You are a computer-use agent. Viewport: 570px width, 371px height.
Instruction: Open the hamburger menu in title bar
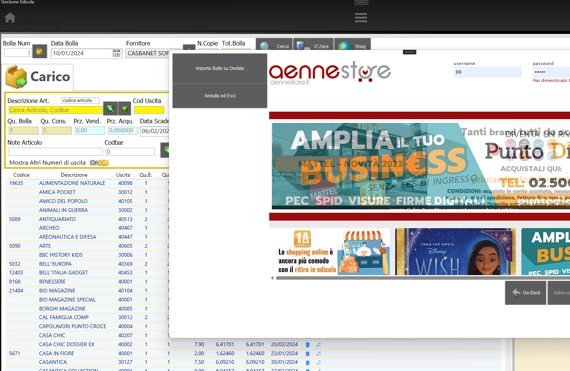coord(361,18)
